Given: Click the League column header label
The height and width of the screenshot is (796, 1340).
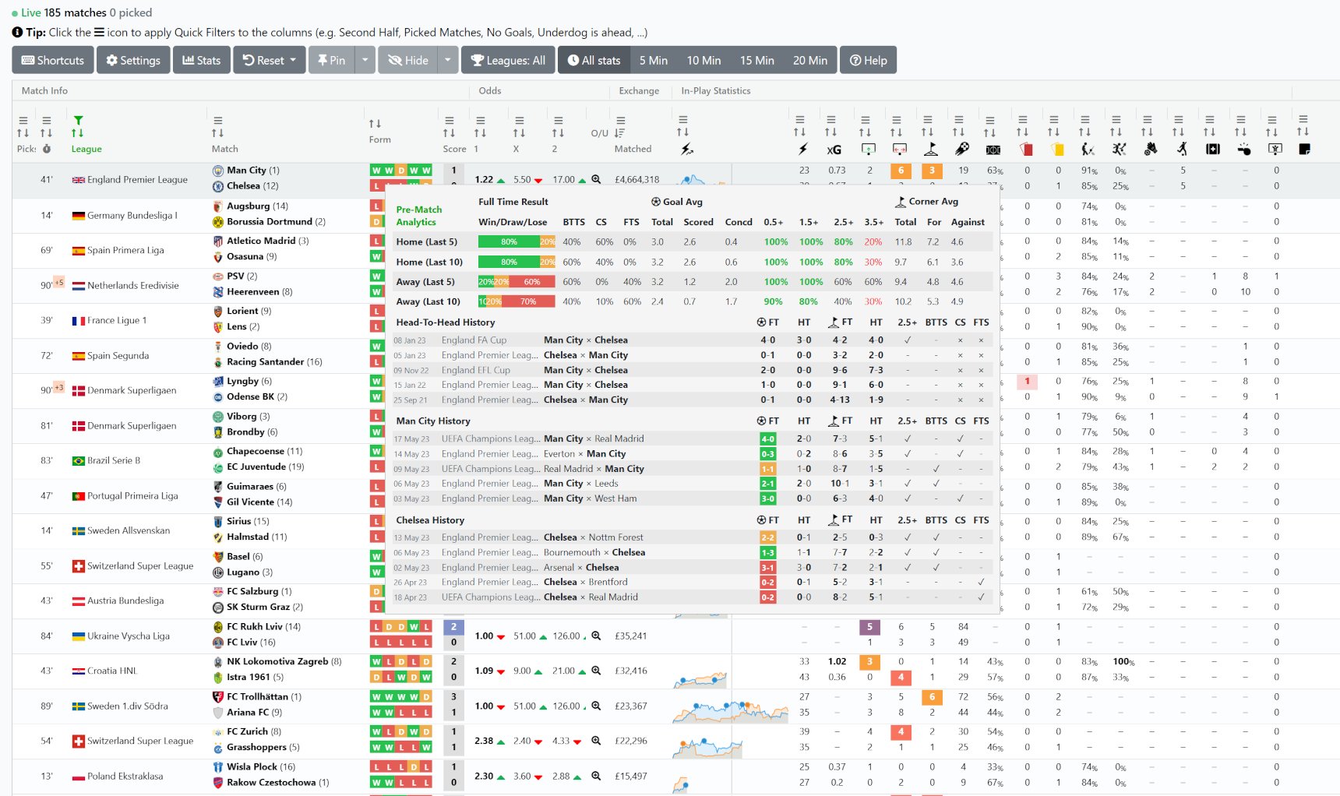Looking at the screenshot, I should [x=86, y=149].
